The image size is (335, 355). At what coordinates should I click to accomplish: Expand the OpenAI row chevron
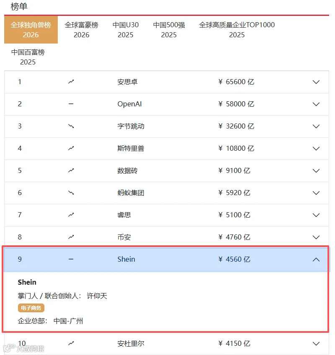coord(316,104)
